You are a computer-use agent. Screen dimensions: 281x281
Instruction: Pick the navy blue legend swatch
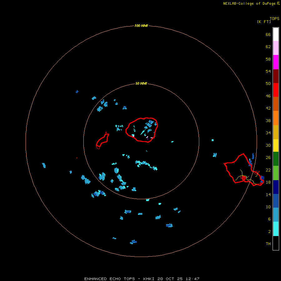tap(276, 187)
